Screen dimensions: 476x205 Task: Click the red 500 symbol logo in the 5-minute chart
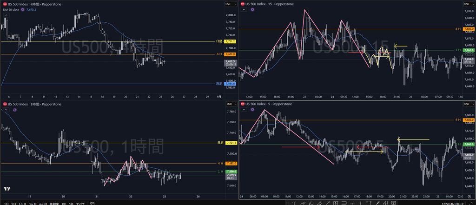pos(243,104)
